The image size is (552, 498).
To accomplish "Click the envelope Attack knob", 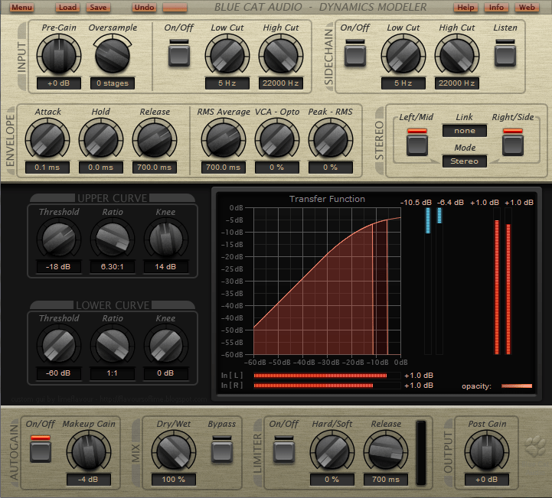I will [47, 139].
